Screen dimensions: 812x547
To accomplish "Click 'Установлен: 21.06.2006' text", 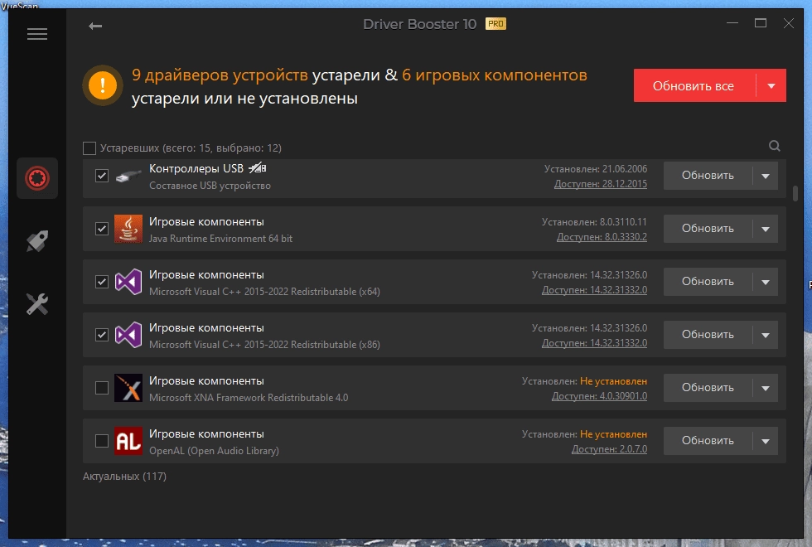I will [x=596, y=169].
